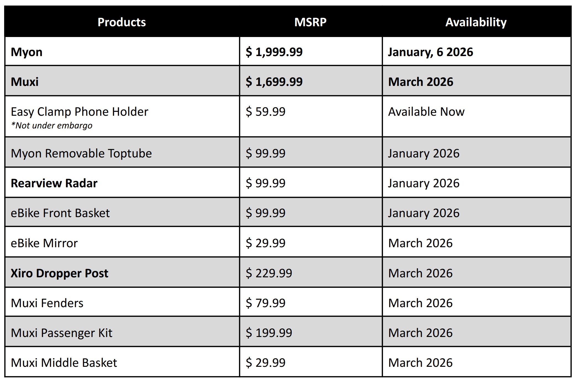Screen dimensions: 577x382
Task: Select the $ 229.99 price cell
Action: (x=269, y=273)
